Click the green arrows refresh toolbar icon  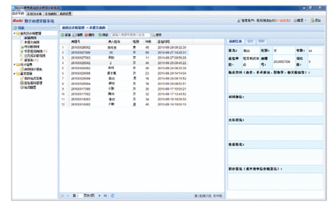coord(100,35)
